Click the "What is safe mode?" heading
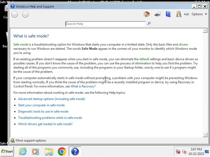The height and width of the screenshot is (157, 210). click(x=31, y=36)
